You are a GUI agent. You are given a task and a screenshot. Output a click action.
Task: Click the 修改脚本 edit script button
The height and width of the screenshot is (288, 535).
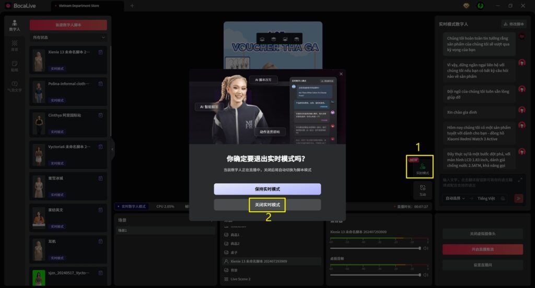(514, 24)
